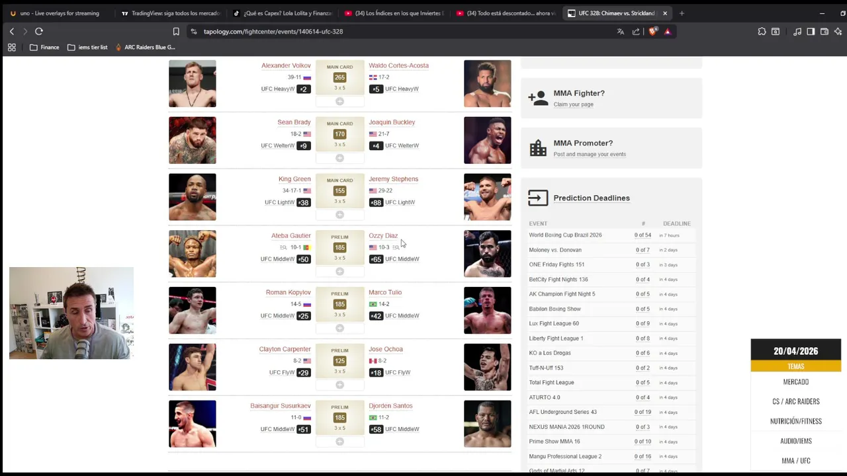The height and width of the screenshot is (476, 847).
Task: Click Post and manage your events link
Action: (590, 154)
